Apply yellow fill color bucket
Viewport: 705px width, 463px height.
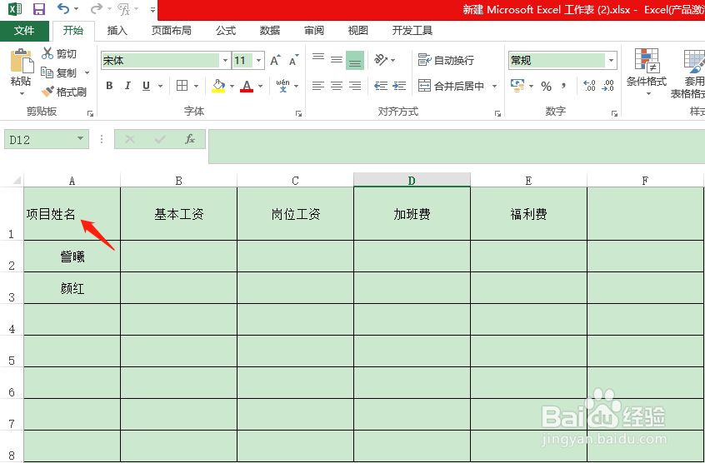coord(218,86)
